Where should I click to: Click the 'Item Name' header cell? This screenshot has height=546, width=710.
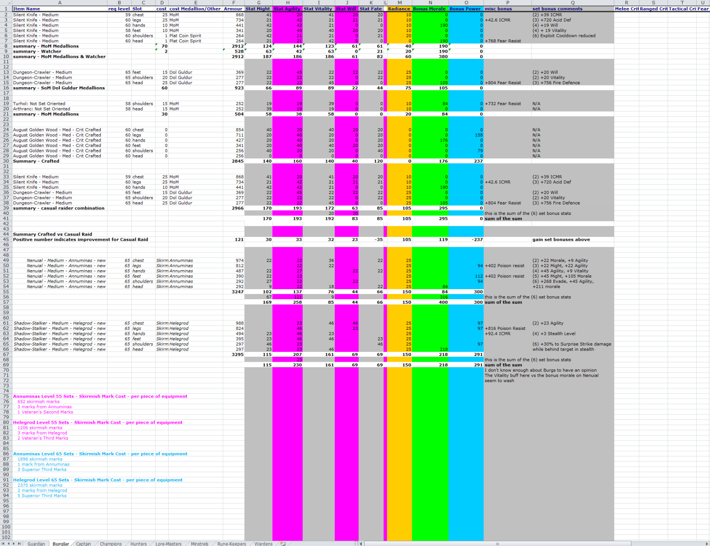tap(60, 9)
